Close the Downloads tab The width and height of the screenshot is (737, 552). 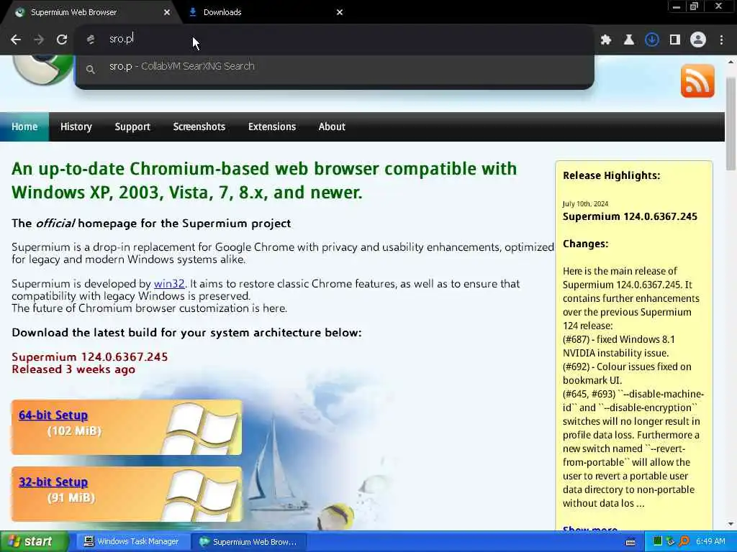[340, 12]
